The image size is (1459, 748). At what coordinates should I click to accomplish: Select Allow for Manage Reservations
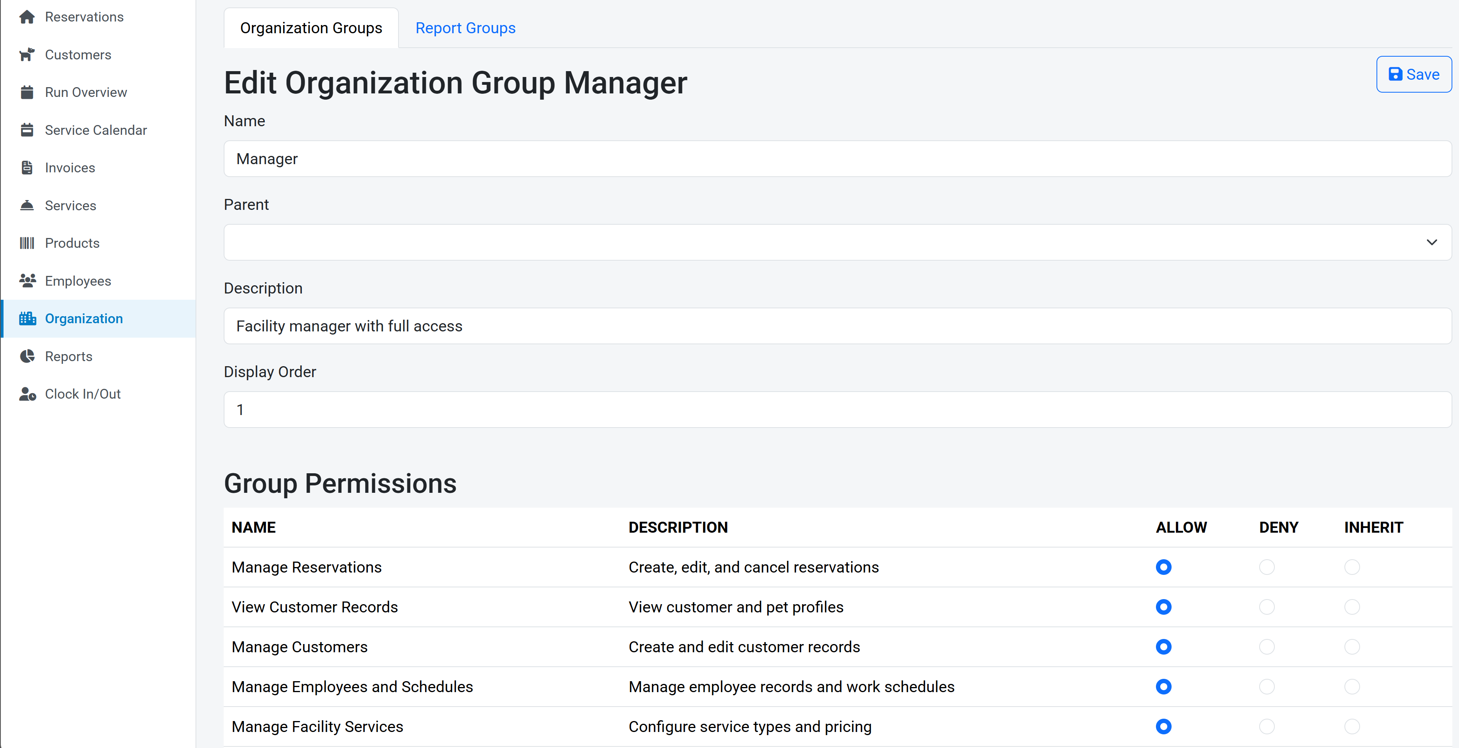click(1163, 567)
